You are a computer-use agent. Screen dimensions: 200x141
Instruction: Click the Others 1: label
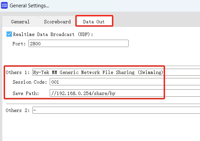(18, 72)
